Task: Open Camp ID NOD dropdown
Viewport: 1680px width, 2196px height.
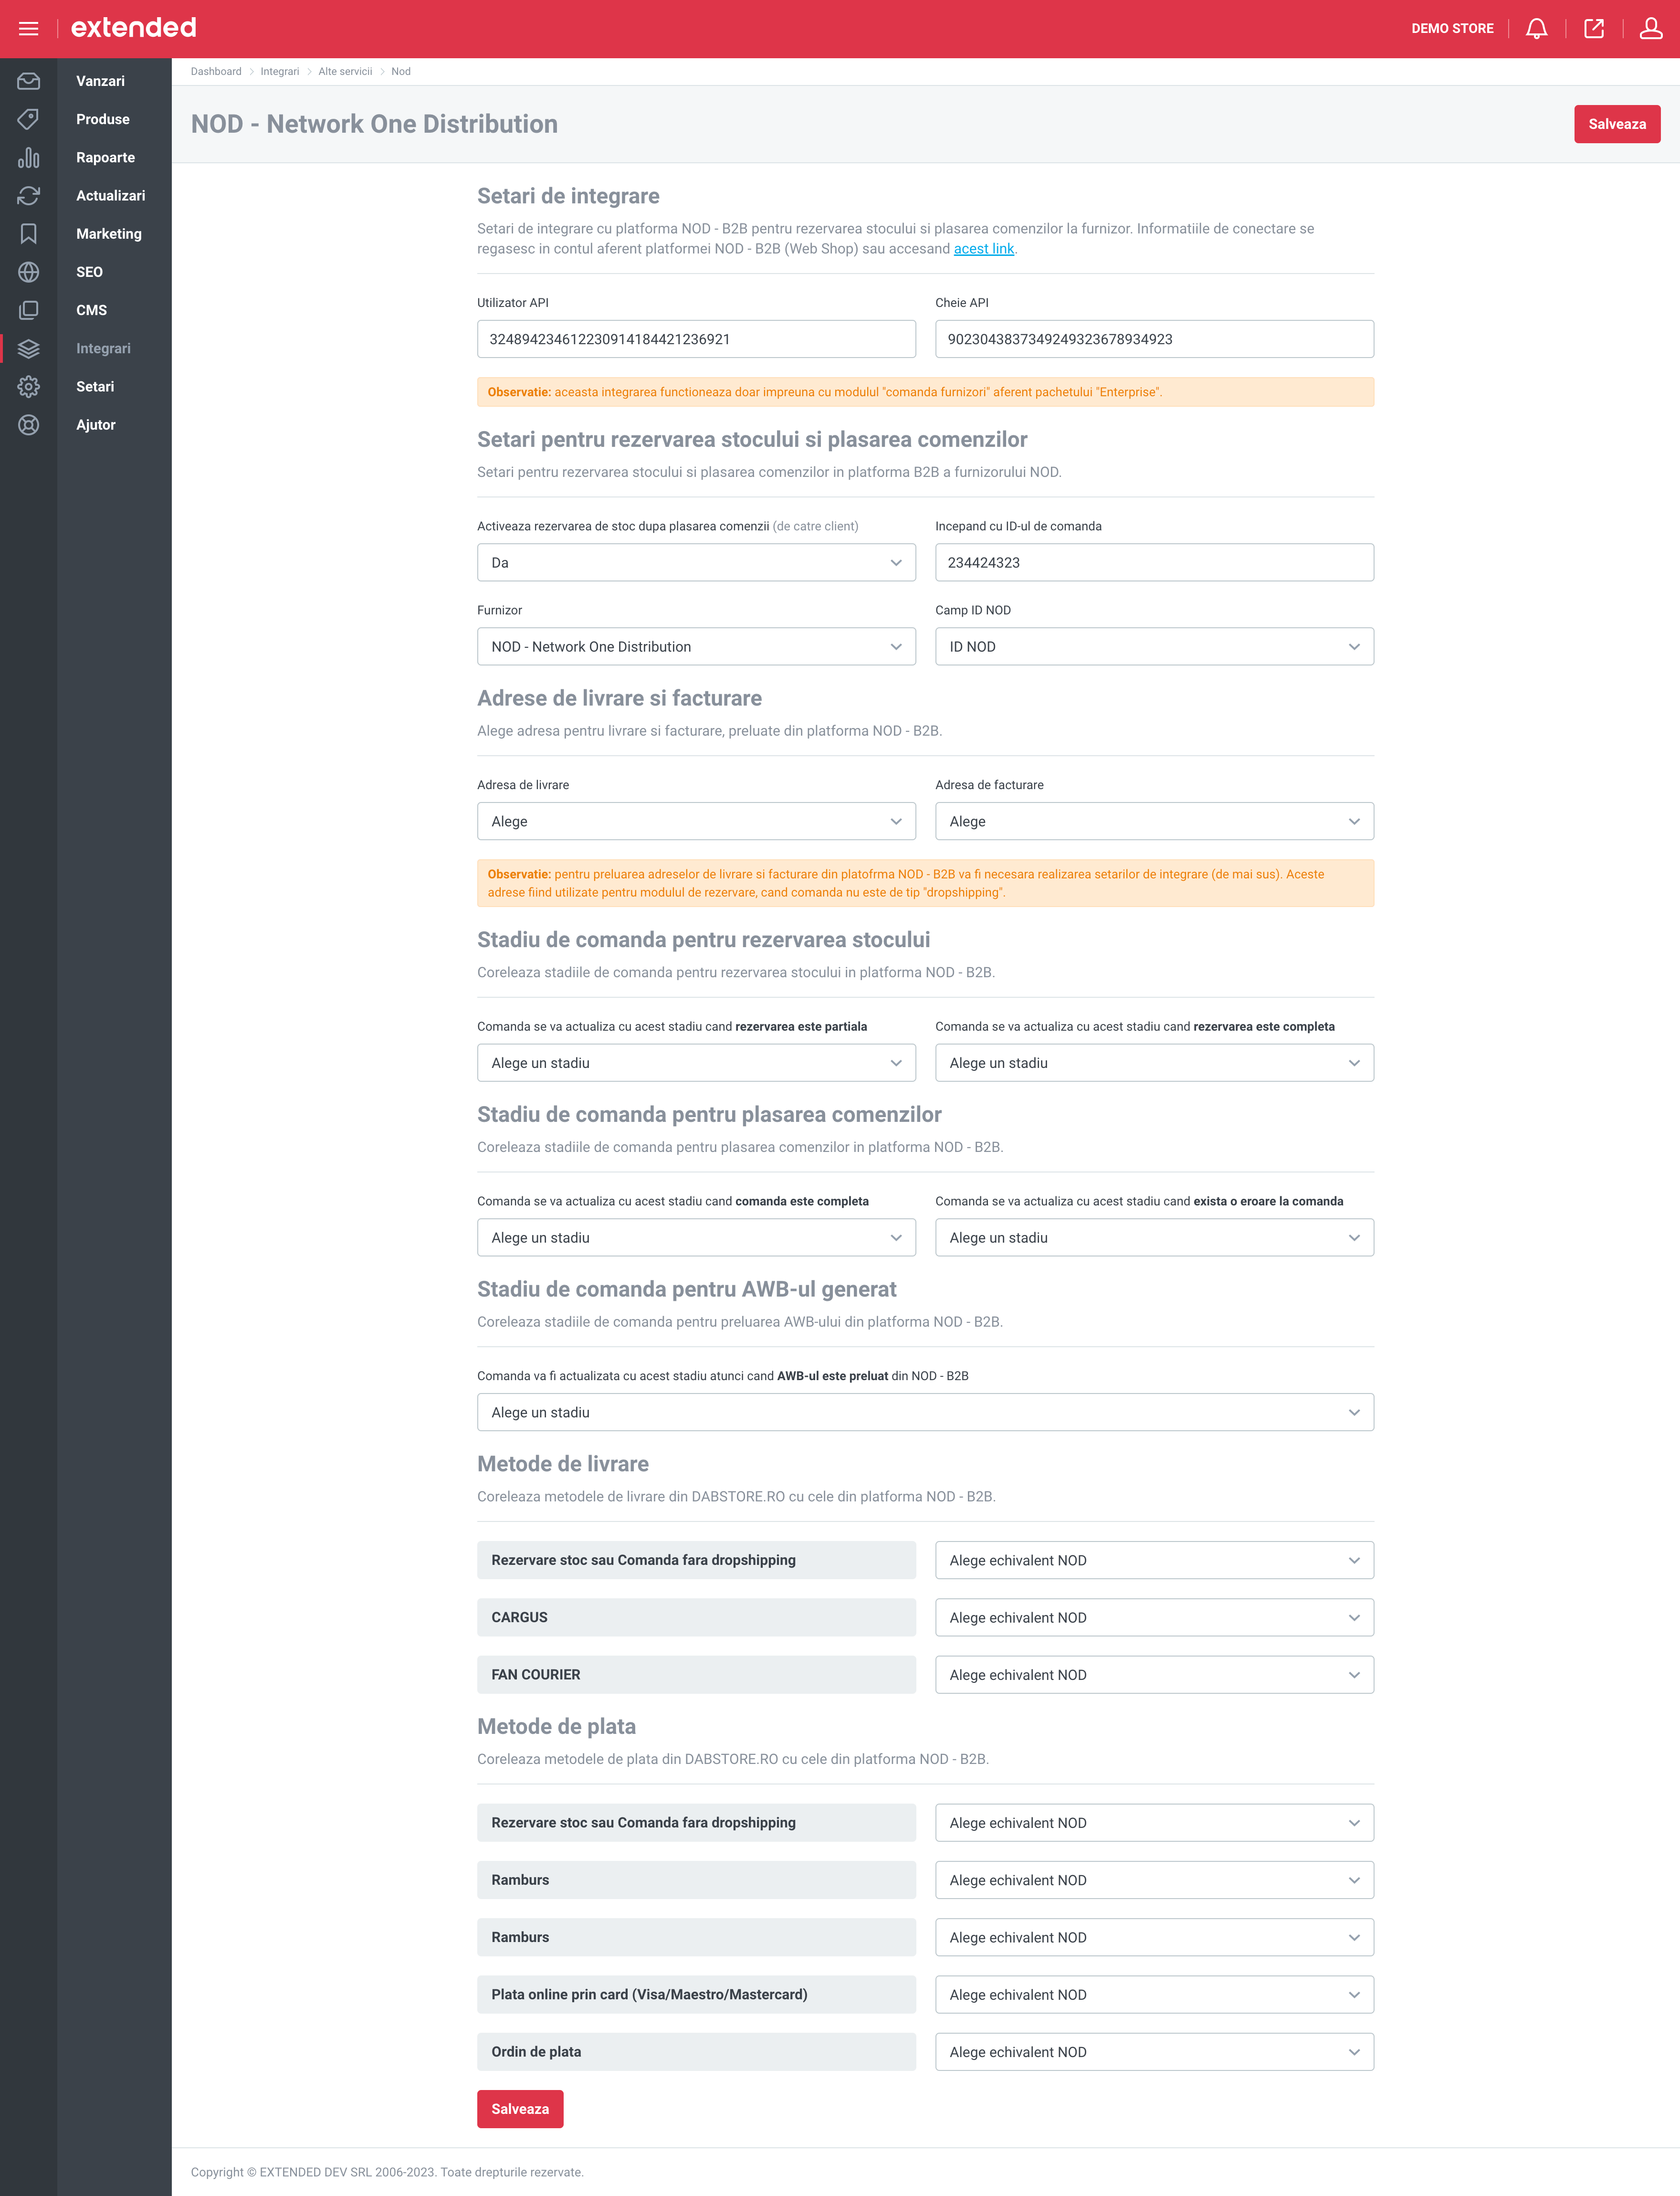Action: (1154, 647)
